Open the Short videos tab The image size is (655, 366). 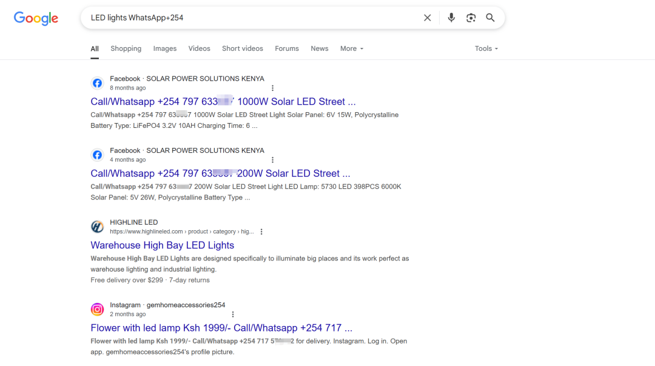[x=242, y=49]
